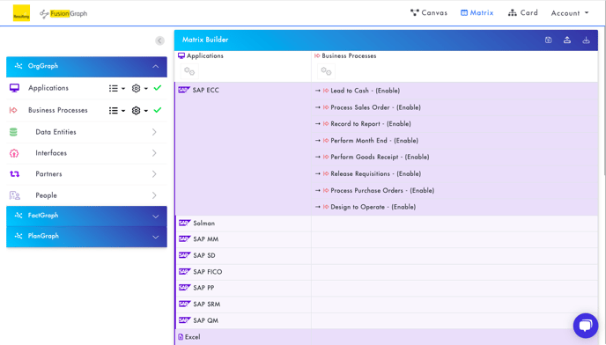606x345 pixels.
Task: Switch to the Canvas view
Action: tap(429, 12)
